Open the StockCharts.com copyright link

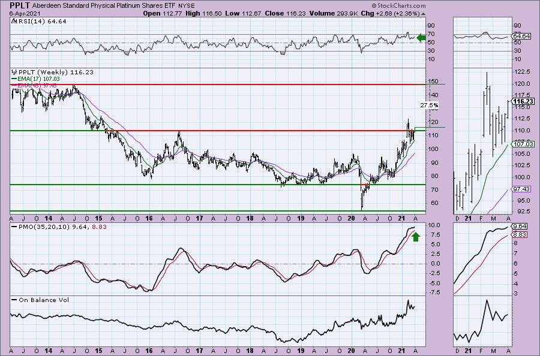coord(398,5)
